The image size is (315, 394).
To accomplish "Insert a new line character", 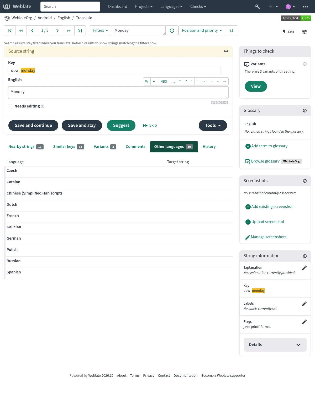I will [154, 82].
